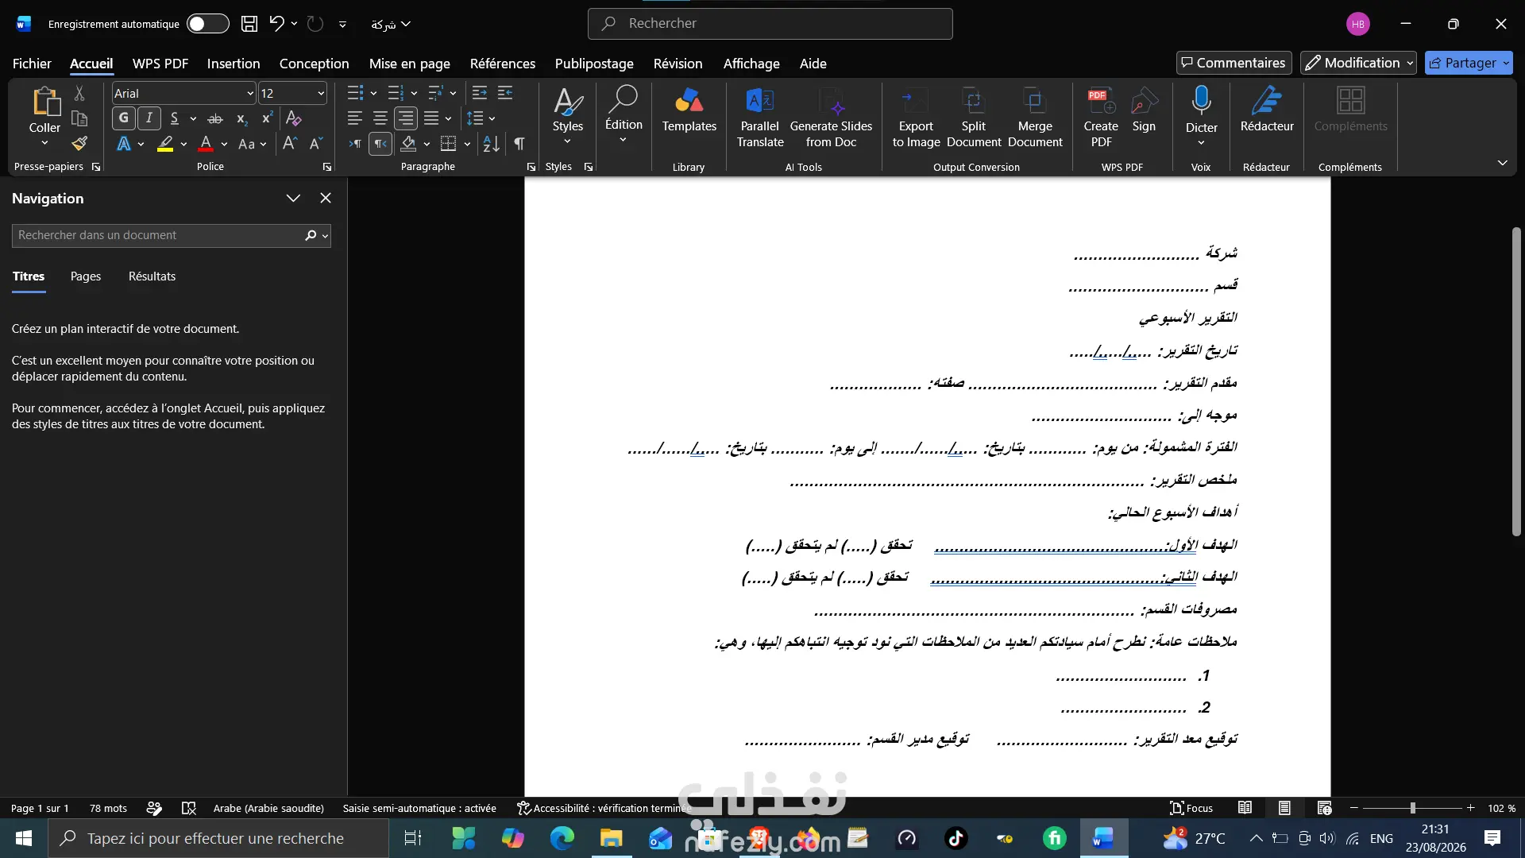
Task: Open zoom dialog via 102 % label
Action: pyautogui.click(x=1501, y=808)
